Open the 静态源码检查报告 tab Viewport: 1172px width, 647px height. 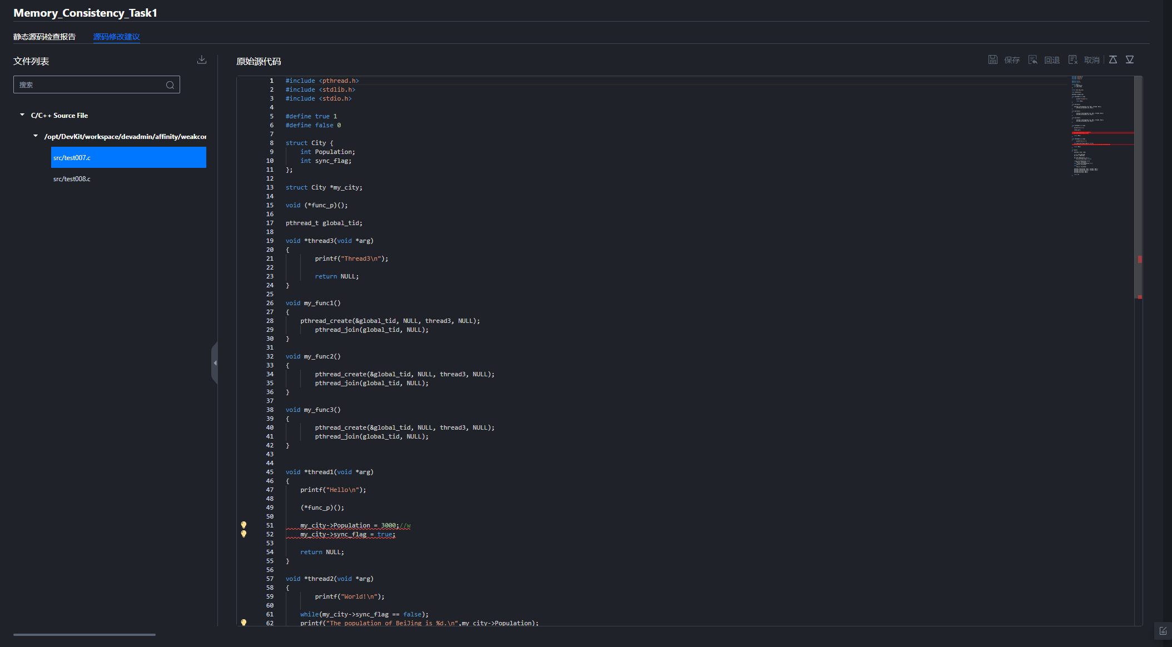pos(44,37)
